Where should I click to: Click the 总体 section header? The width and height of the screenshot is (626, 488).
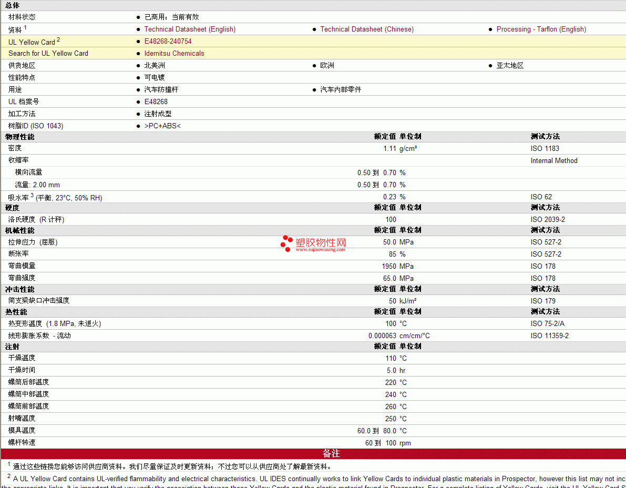12,5
